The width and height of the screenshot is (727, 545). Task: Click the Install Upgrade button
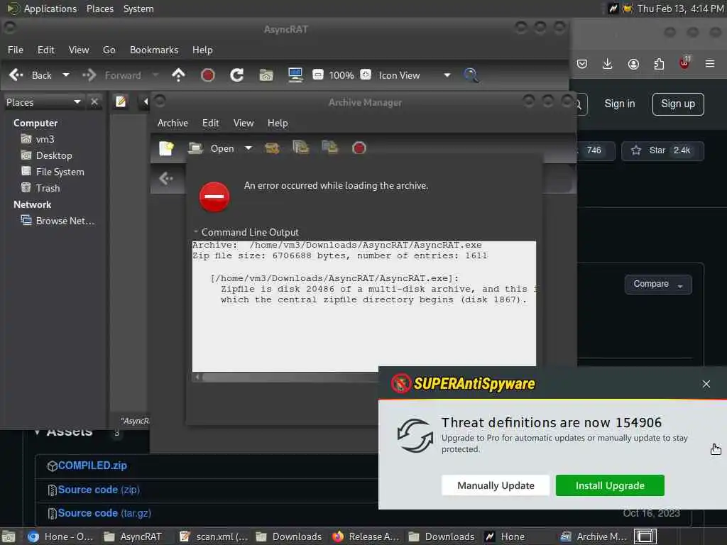pos(610,485)
